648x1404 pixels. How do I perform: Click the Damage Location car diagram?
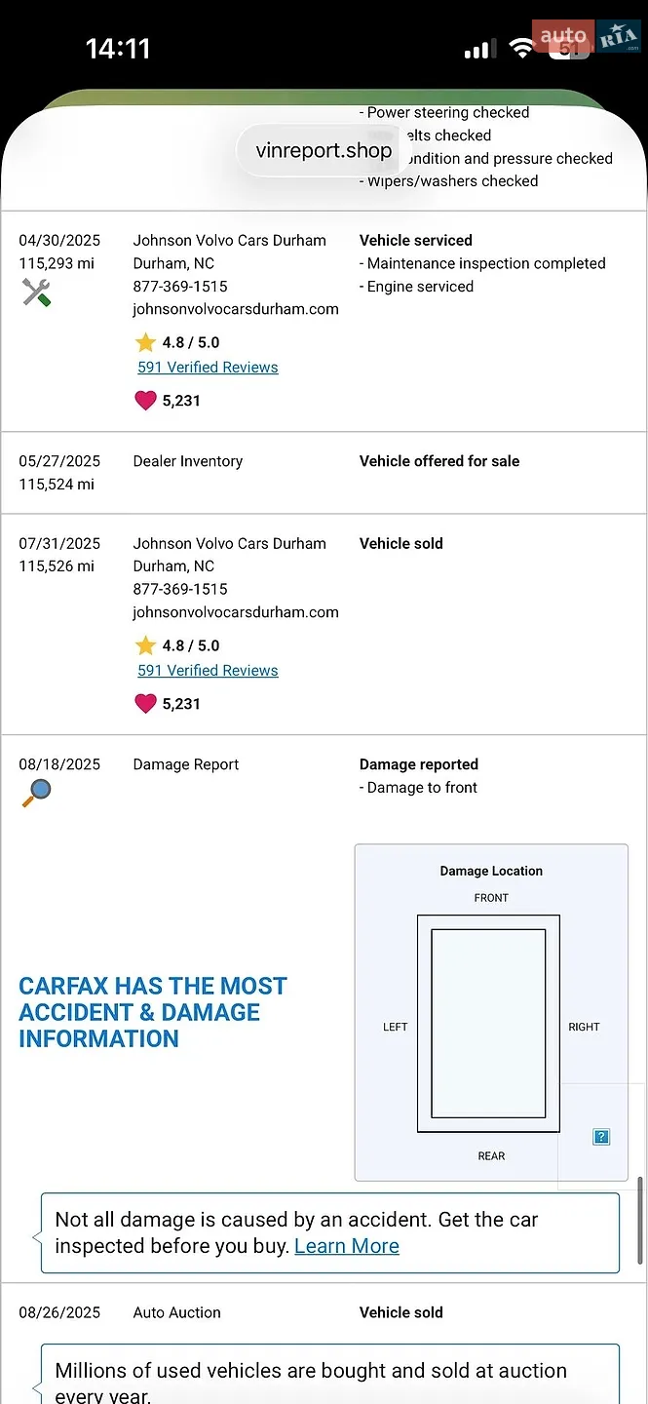[488, 1023]
